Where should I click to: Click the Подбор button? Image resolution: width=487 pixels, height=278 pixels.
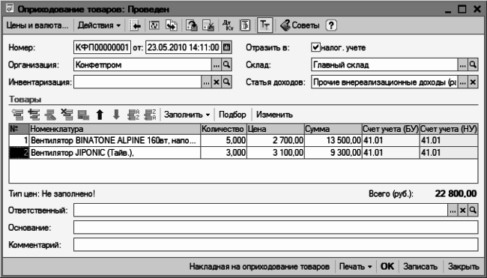click(232, 115)
